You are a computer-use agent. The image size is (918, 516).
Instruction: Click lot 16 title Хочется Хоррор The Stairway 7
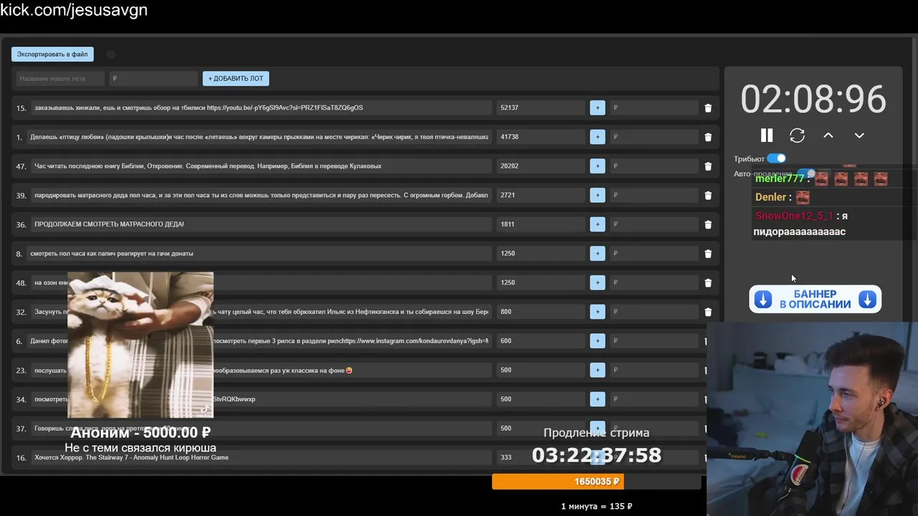[x=261, y=457]
